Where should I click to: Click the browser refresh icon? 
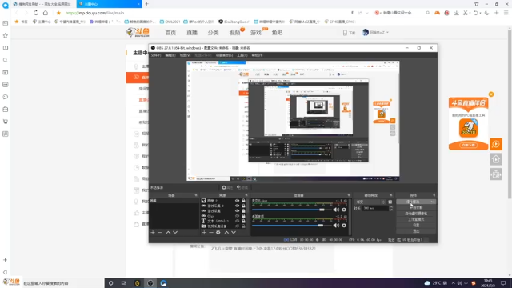[x=35, y=13]
